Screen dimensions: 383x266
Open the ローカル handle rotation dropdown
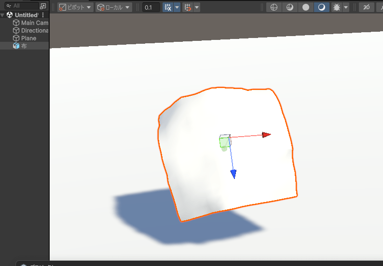(113, 8)
